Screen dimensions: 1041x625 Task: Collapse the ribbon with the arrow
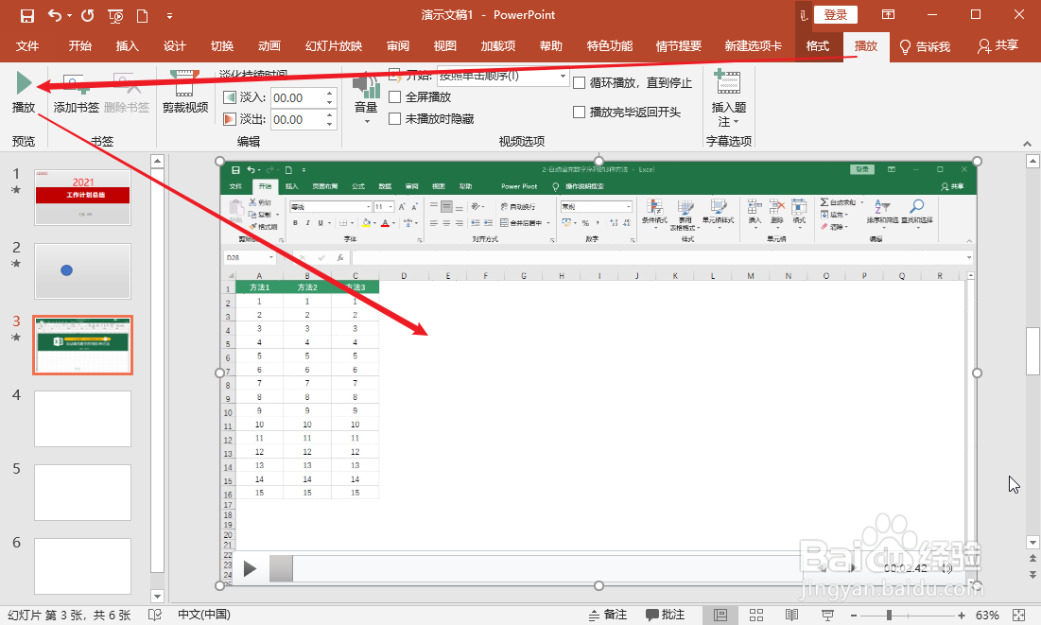(1027, 144)
